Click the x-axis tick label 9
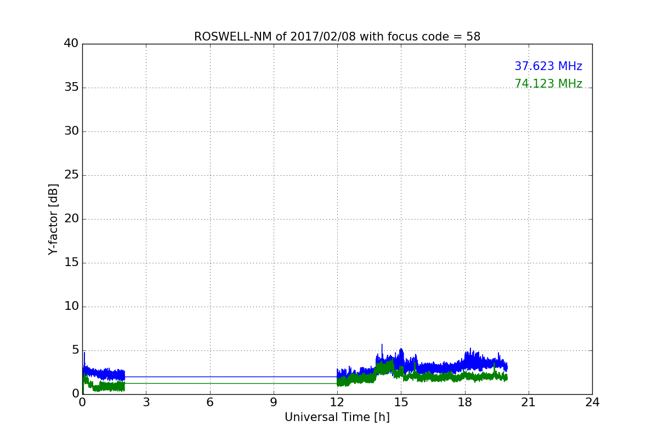The image size is (658, 438). tap(274, 402)
